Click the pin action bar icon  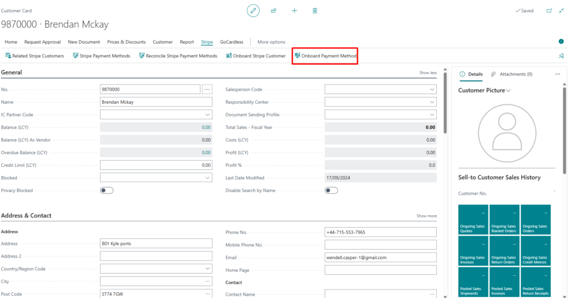[x=561, y=56]
